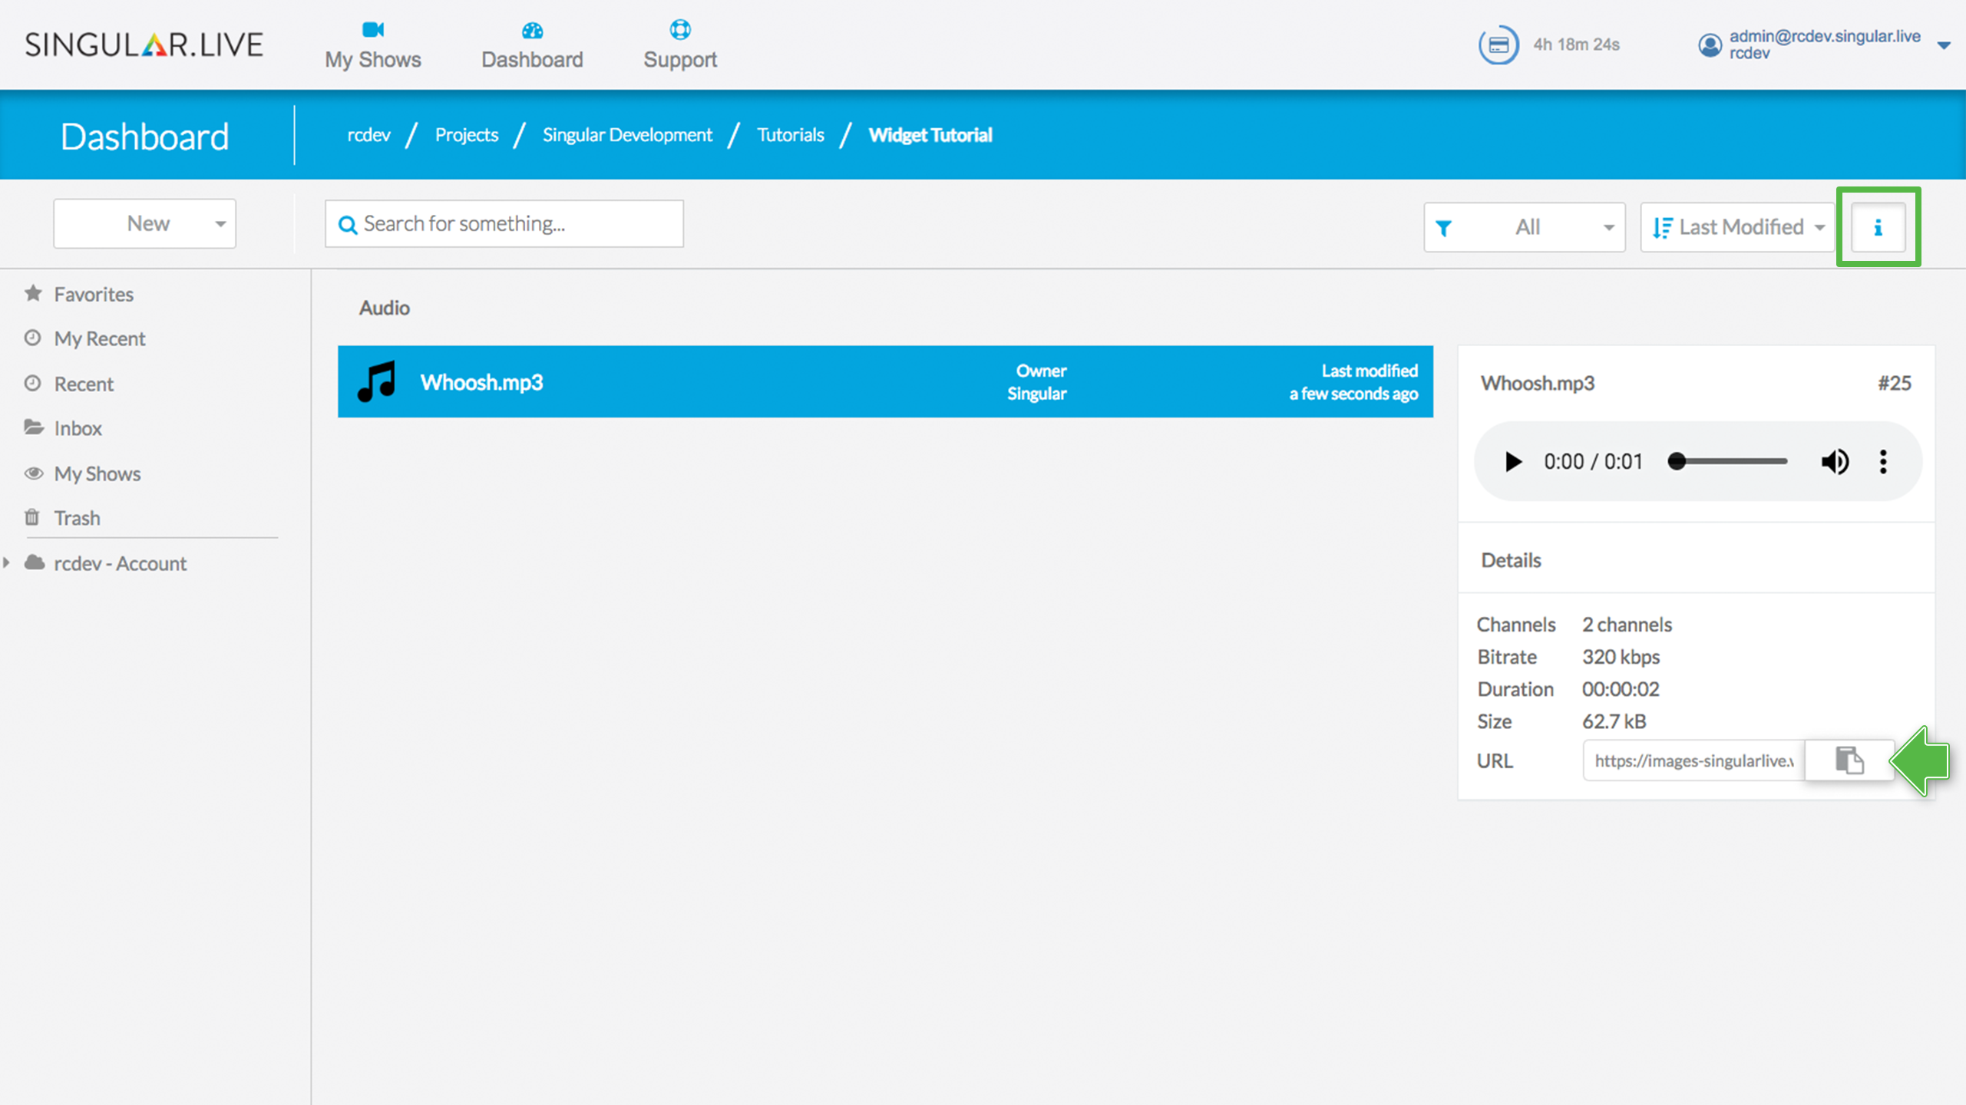Open the New dropdown button

[144, 223]
